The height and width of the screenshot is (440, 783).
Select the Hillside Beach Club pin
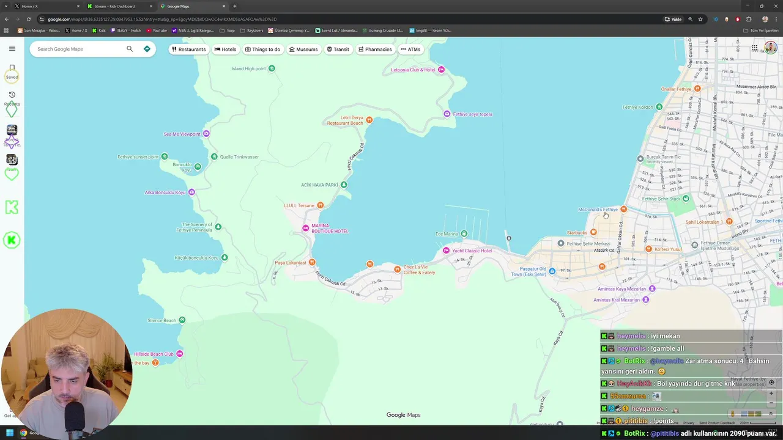179,354
